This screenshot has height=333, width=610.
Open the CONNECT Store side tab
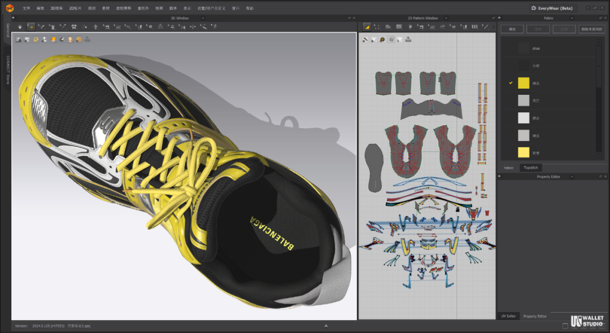pos(8,70)
